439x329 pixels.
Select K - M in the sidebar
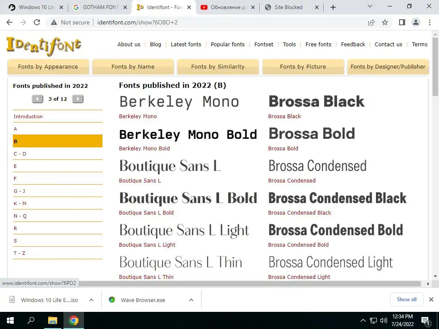click(58, 203)
